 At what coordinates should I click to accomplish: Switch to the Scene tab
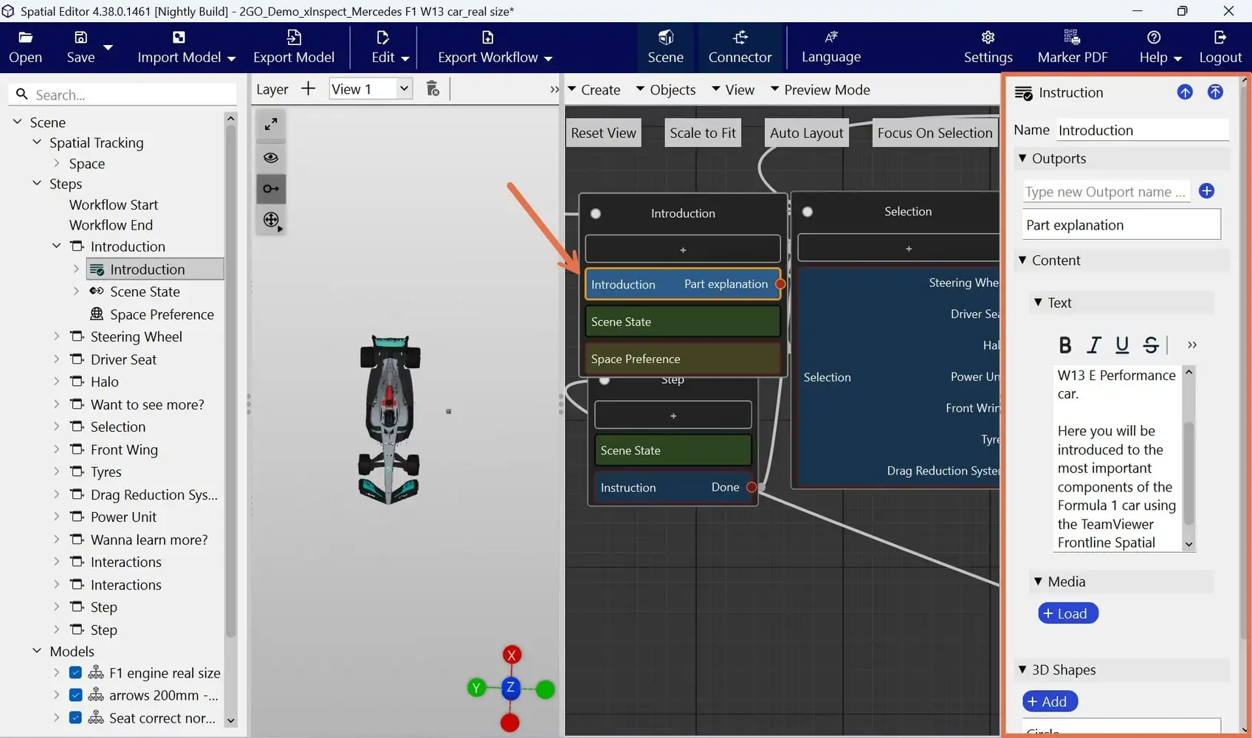pos(665,47)
